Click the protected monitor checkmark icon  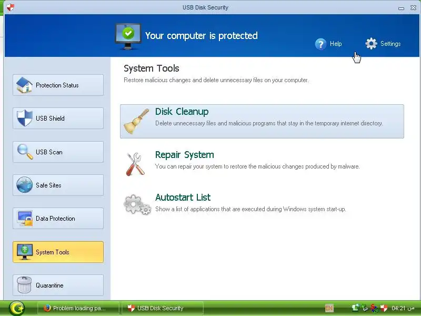(x=128, y=36)
